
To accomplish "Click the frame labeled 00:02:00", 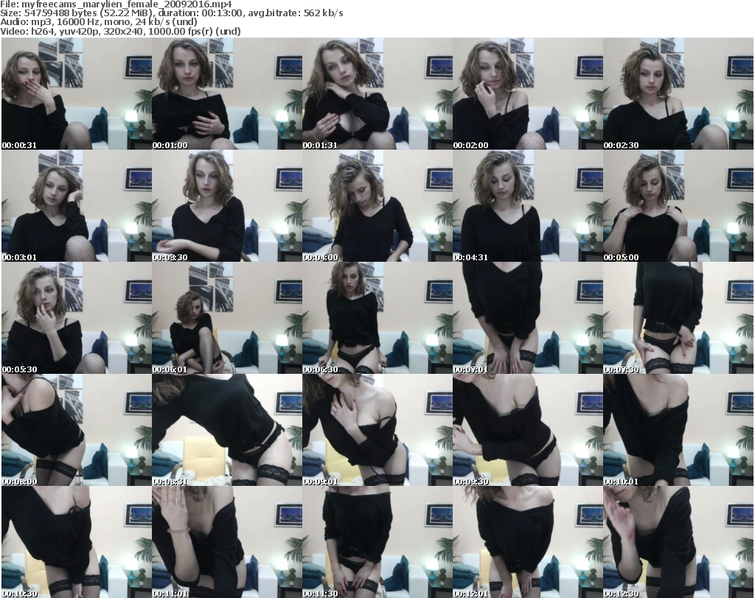I will 527,94.
